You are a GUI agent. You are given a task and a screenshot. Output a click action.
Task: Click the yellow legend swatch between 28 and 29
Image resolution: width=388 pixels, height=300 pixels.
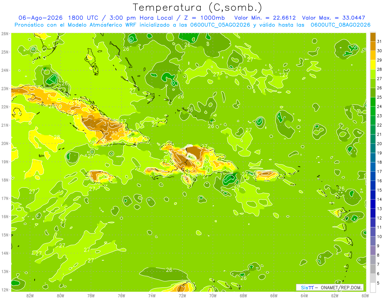pos(373,65)
